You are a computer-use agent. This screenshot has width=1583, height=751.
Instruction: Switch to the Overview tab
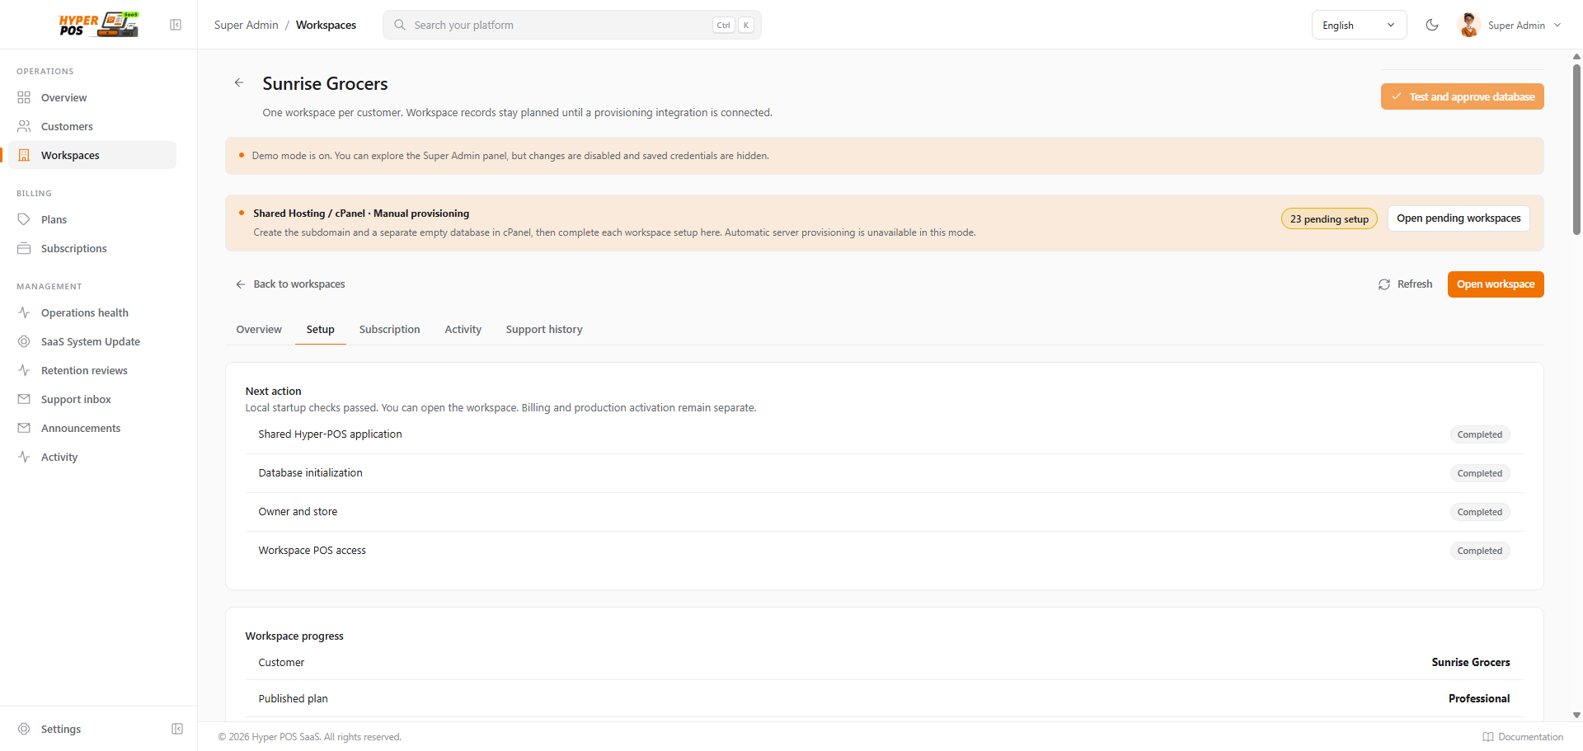[259, 329]
